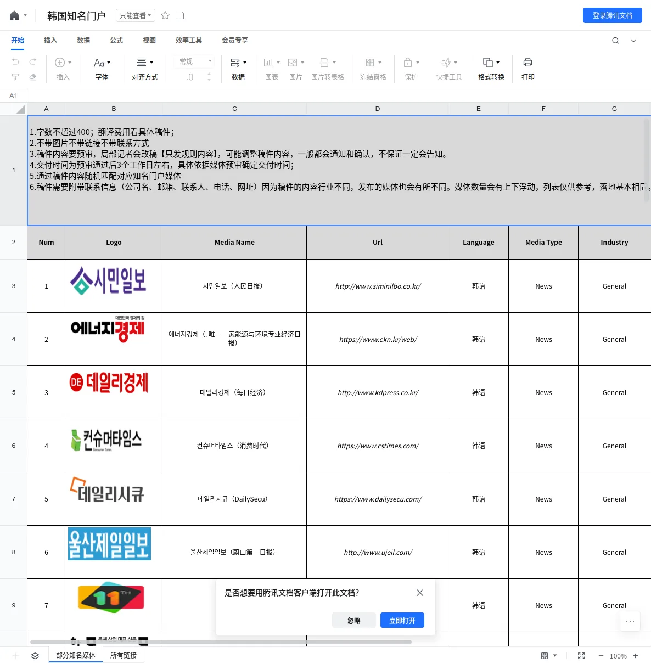This screenshot has width=651, height=664.
Task: Open the number format 常规 dropdown
Action: [x=195, y=61]
